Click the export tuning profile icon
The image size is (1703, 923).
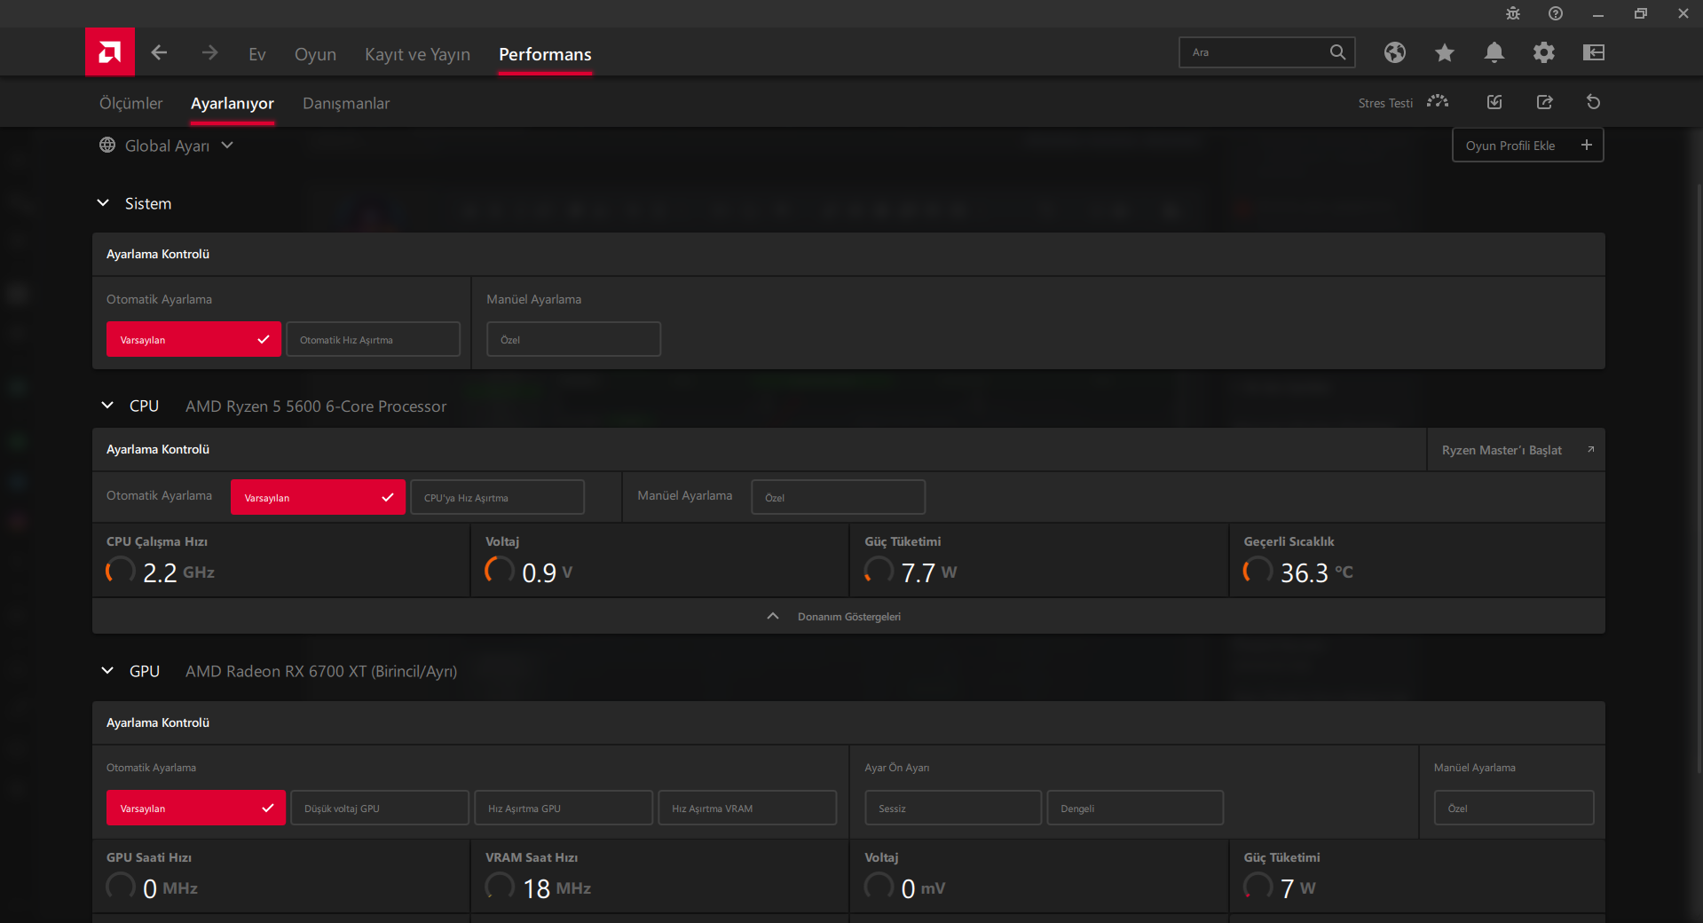(x=1544, y=102)
